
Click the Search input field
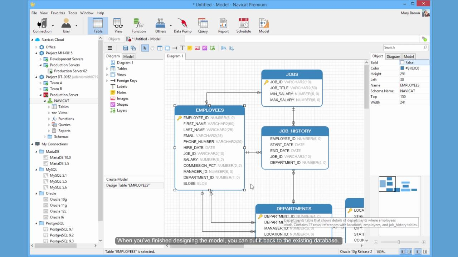pyautogui.click(x=405, y=47)
